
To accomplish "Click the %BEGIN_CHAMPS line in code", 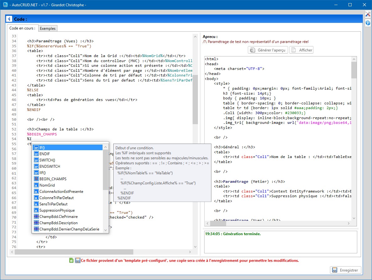I will pos(42,134).
